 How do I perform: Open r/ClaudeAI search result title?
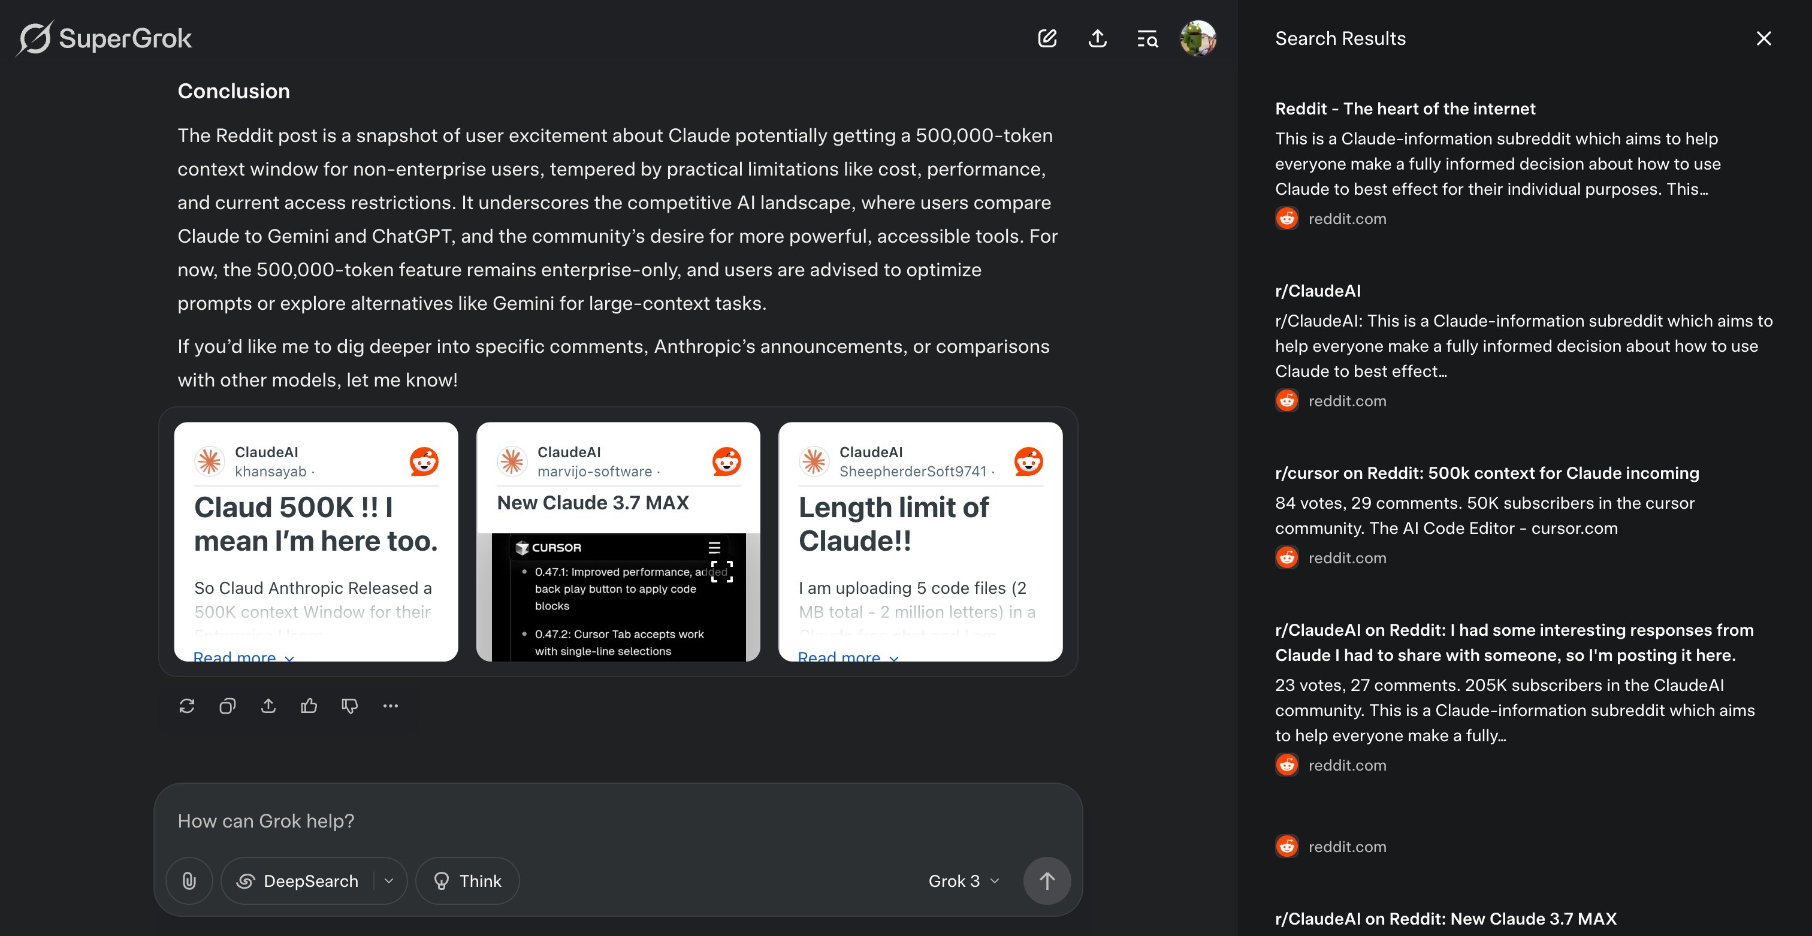(1318, 291)
